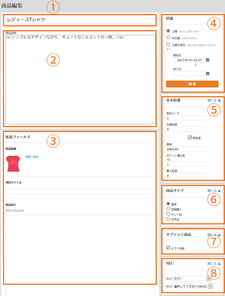Select the 公開 radio button
225x296 pixels.
168,31
